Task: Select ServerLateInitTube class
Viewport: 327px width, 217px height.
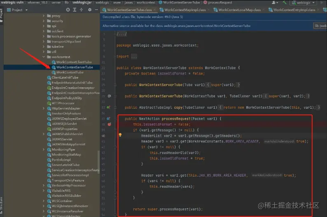Action: (65, 165)
